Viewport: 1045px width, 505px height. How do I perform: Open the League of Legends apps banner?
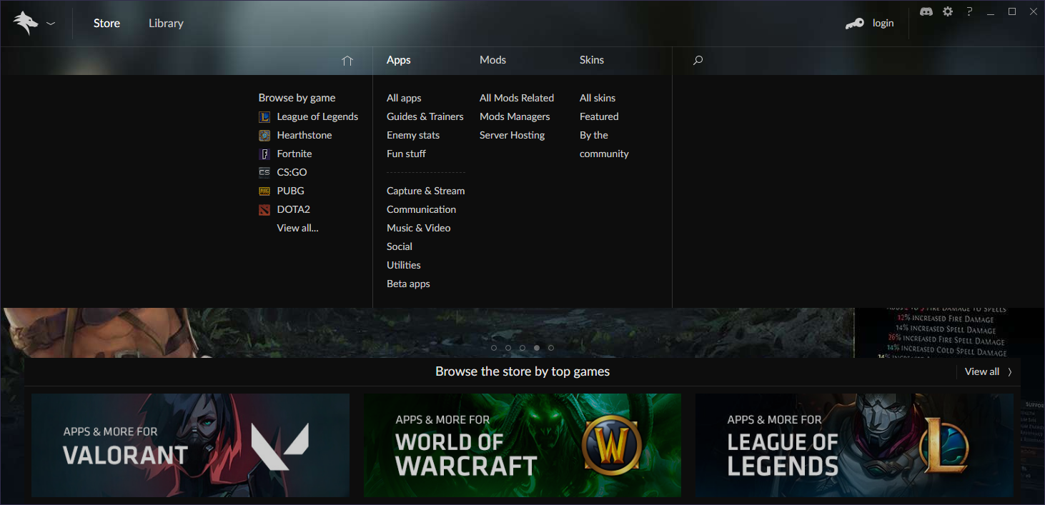pyautogui.click(x=854, y=445)
